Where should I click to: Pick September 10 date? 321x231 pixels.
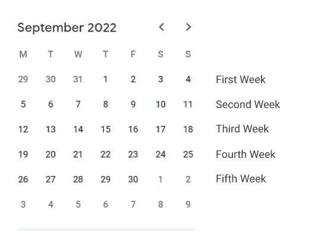pos(160,105)
